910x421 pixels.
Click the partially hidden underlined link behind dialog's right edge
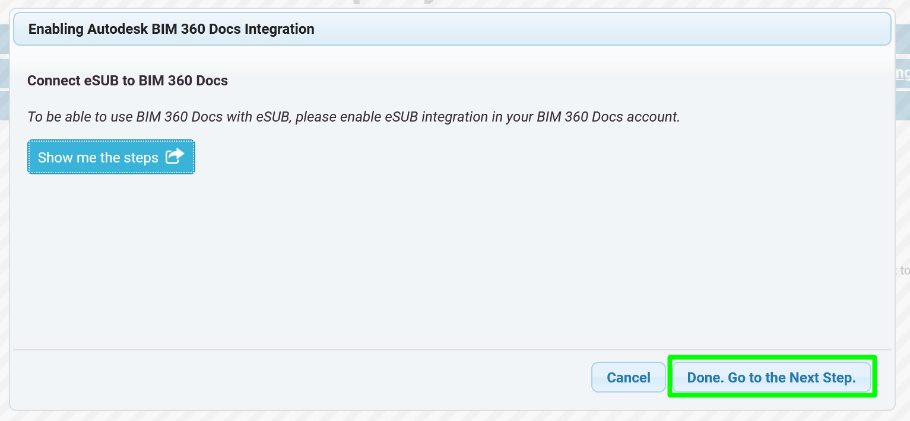pyautogui.click(x=902, y=74)
